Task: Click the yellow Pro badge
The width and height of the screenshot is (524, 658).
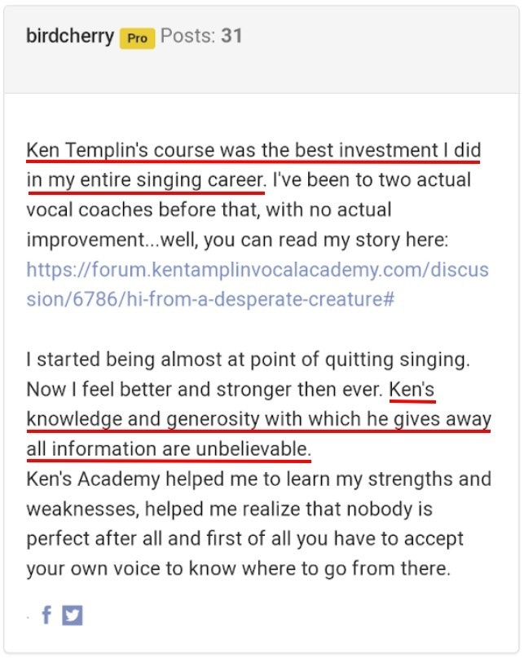Action: (138, 38)
